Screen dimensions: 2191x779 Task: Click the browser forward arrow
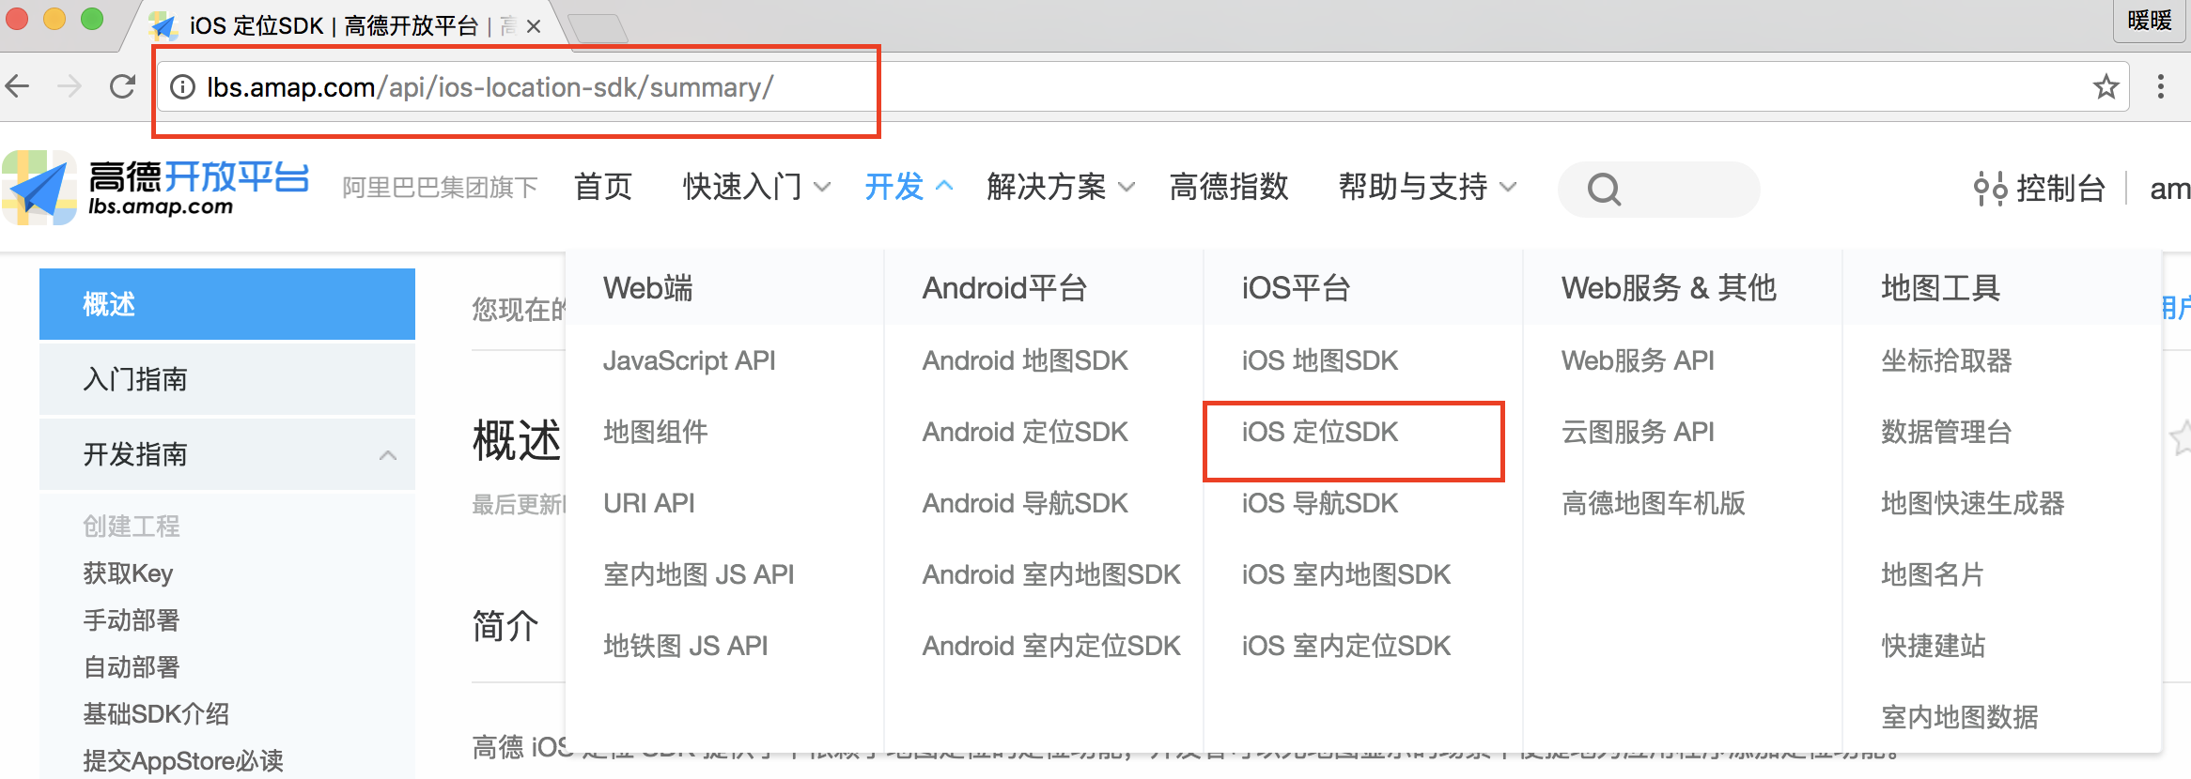pyautogui.click(x=70, y=87)
